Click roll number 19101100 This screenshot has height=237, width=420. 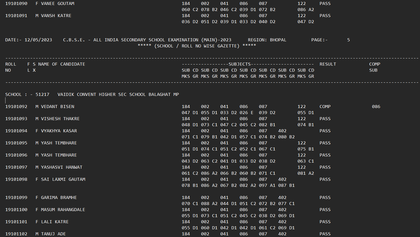(16, 210)
